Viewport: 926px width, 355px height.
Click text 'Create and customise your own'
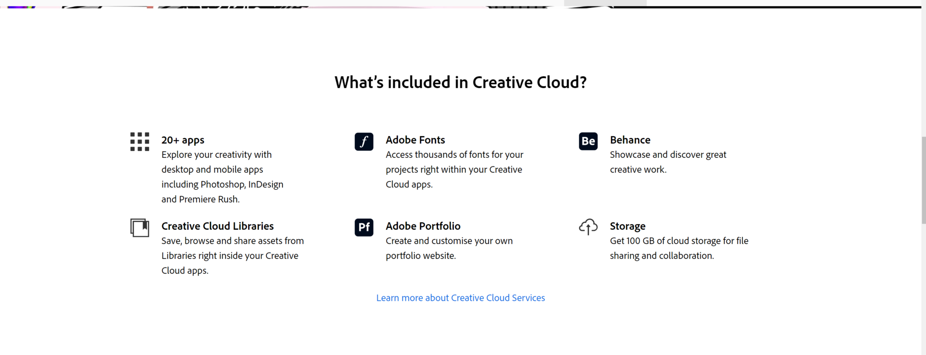click(449, 241)
